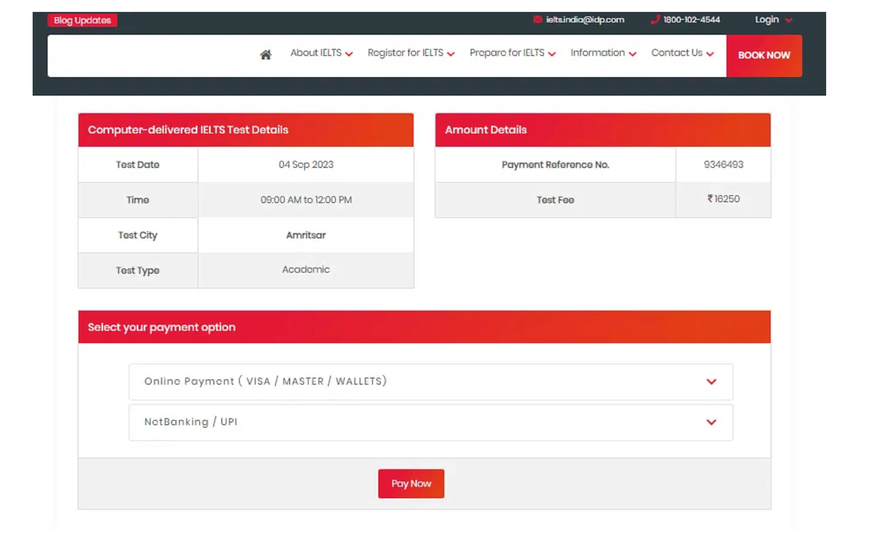The image size is (872, 534).
Task: Expand Online Payment VISA/MASTER/WALLETS option
Action: pyautogui.click(x=431, y=382)
